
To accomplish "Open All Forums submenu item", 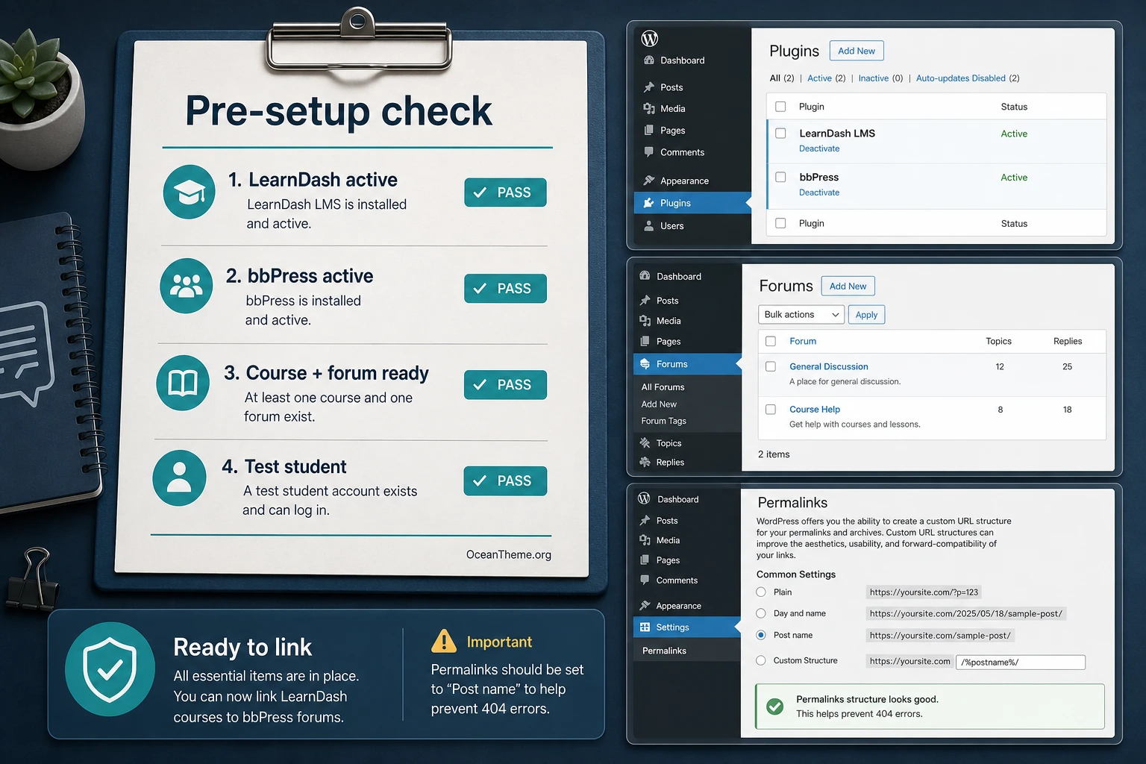I will [663, 387].
